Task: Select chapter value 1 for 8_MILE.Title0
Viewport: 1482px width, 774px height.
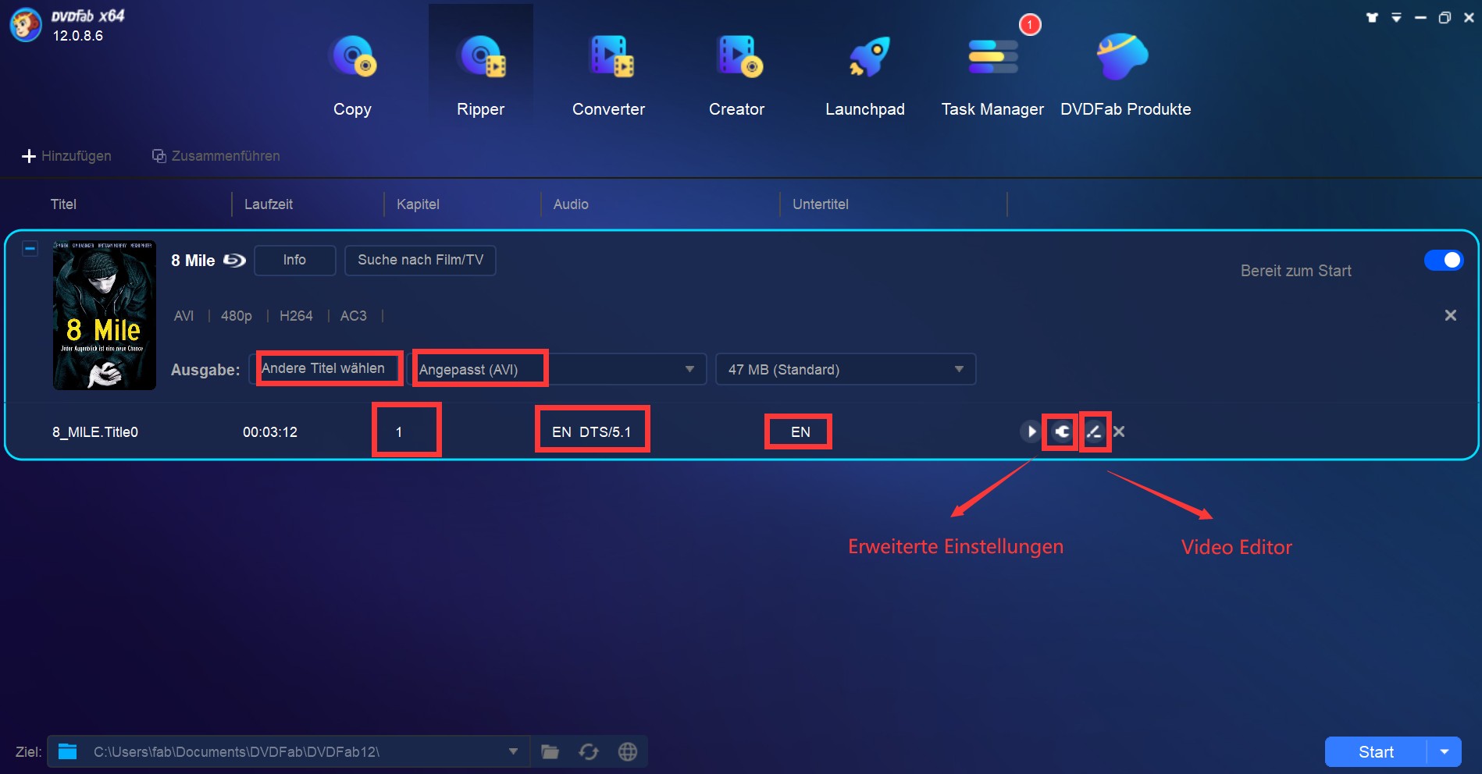Action: coord(399,431)
